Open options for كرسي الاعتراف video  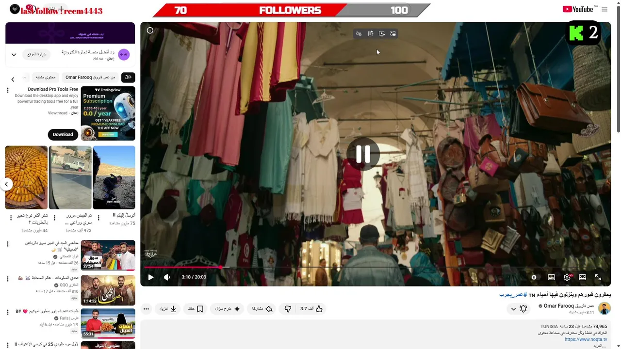(x=7, y=345)
